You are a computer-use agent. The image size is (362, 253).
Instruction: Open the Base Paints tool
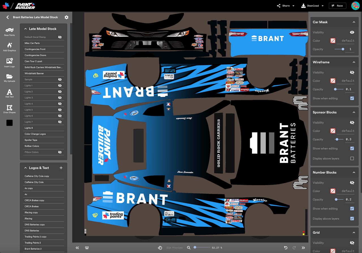click(x=9, y=32)
